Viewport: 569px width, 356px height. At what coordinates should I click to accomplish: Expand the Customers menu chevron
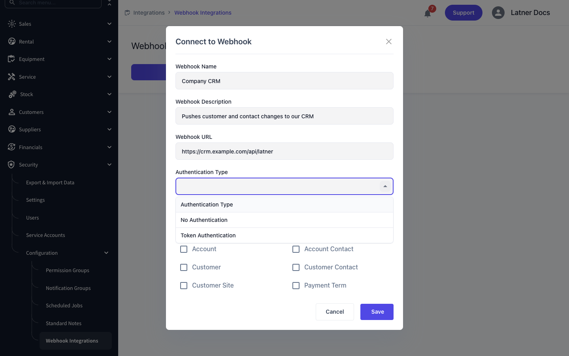109,112
